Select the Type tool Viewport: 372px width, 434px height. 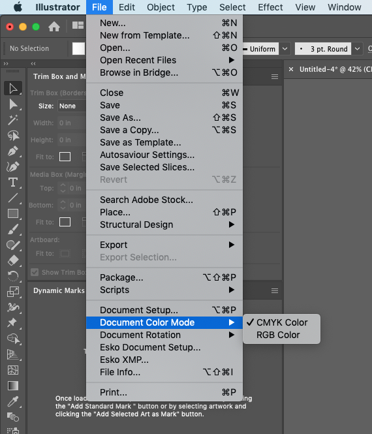[x=13, y=182]
